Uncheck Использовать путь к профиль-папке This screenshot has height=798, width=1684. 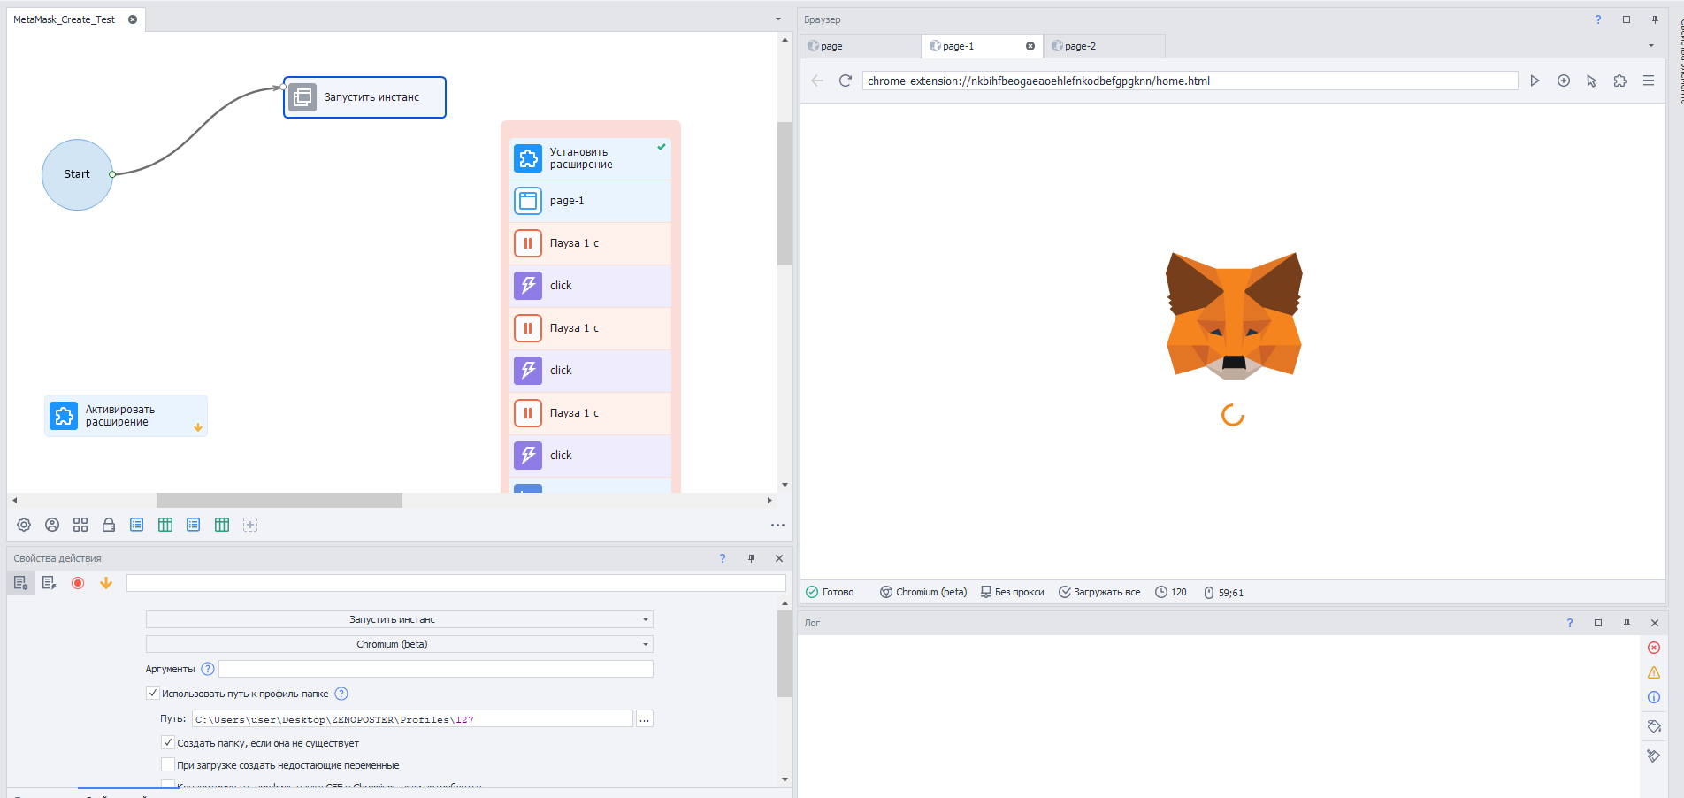coord(153,694)
